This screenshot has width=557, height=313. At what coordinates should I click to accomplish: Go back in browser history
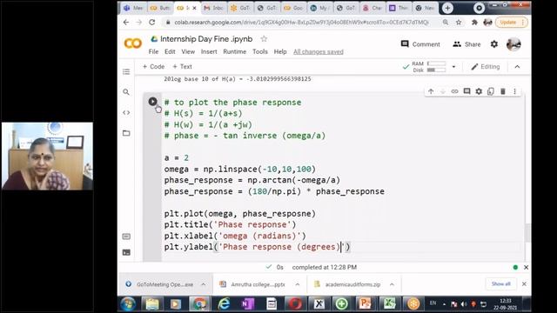[126, 23]
